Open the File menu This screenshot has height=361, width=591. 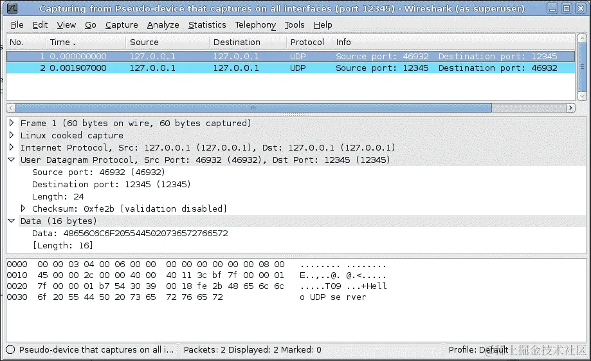click(x=17, y=25)
